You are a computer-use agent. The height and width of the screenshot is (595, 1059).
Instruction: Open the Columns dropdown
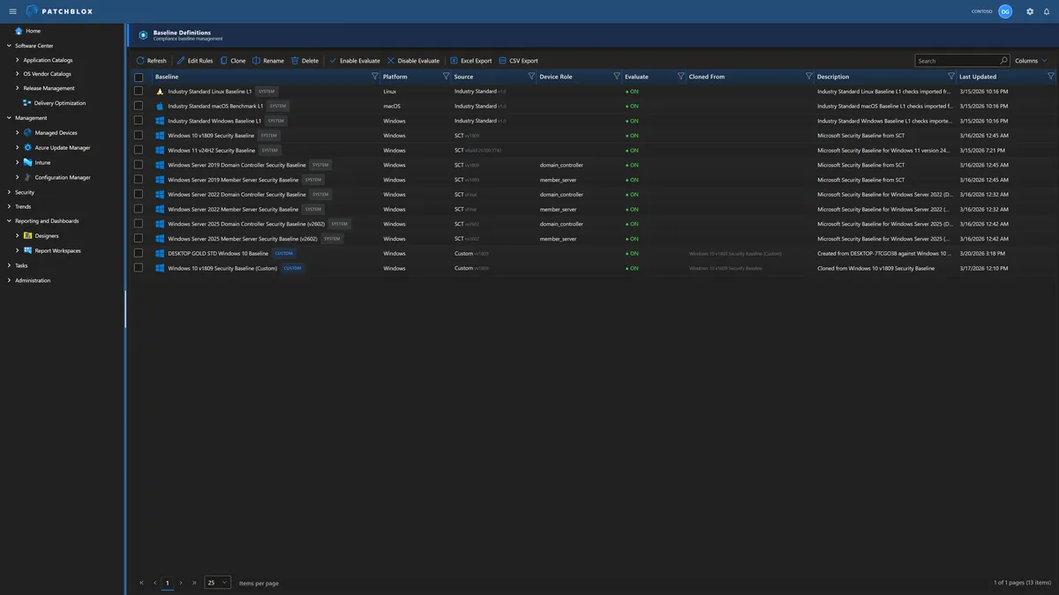tap(1031, 61)
